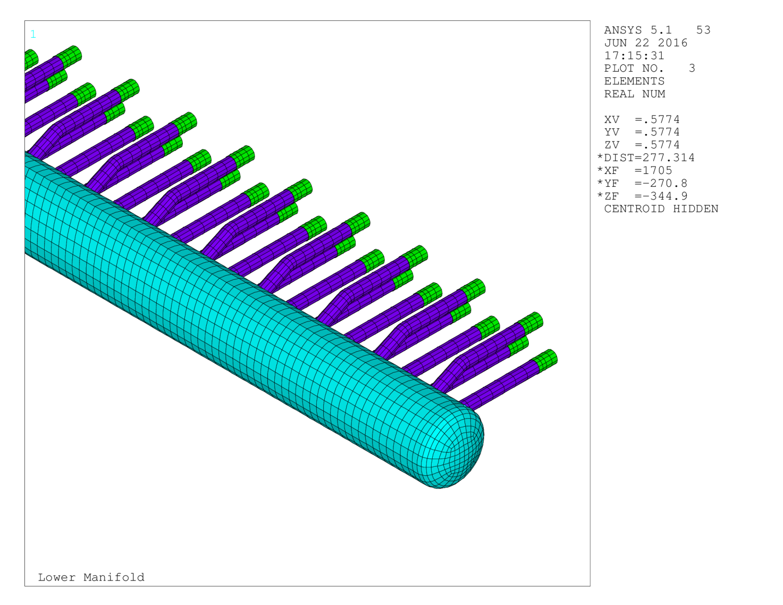This screenshot has width=783, height=605.
Task: Click the "ANSYS 5.1" version text
Action: coord(638,30)
